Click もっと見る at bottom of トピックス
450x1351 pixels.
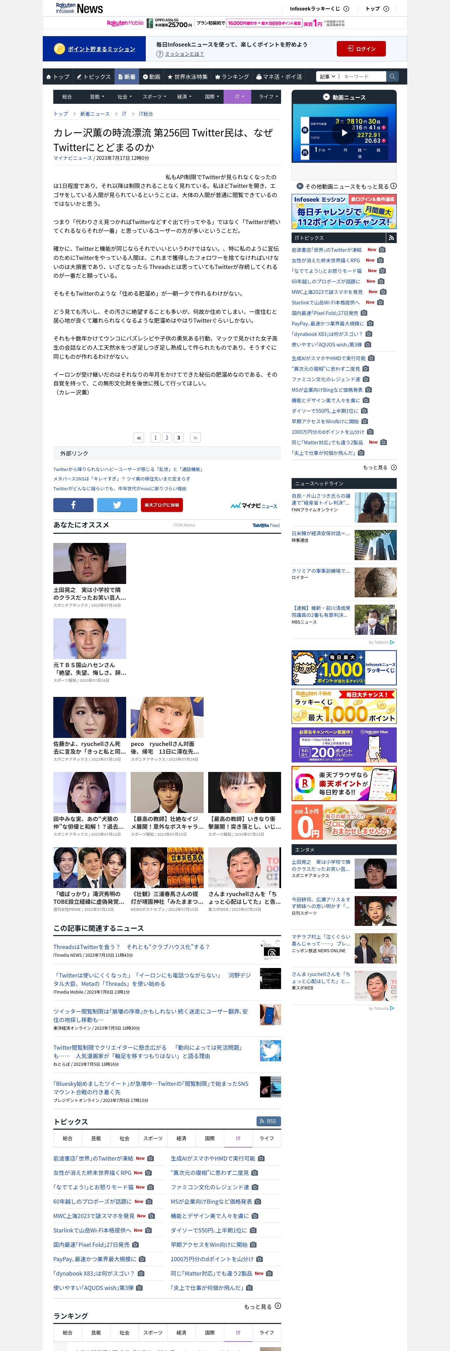pos(262,1306)
